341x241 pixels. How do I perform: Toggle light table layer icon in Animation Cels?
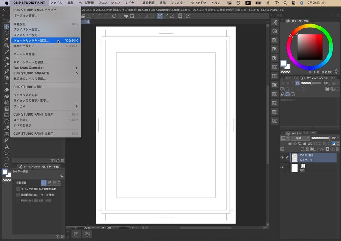click(297, 83)
